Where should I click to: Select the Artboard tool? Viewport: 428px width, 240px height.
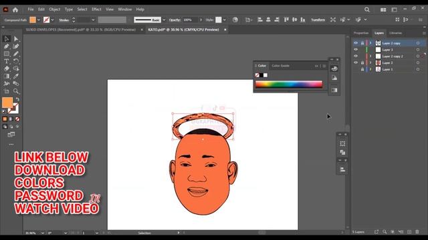click(x=7, y=91)
